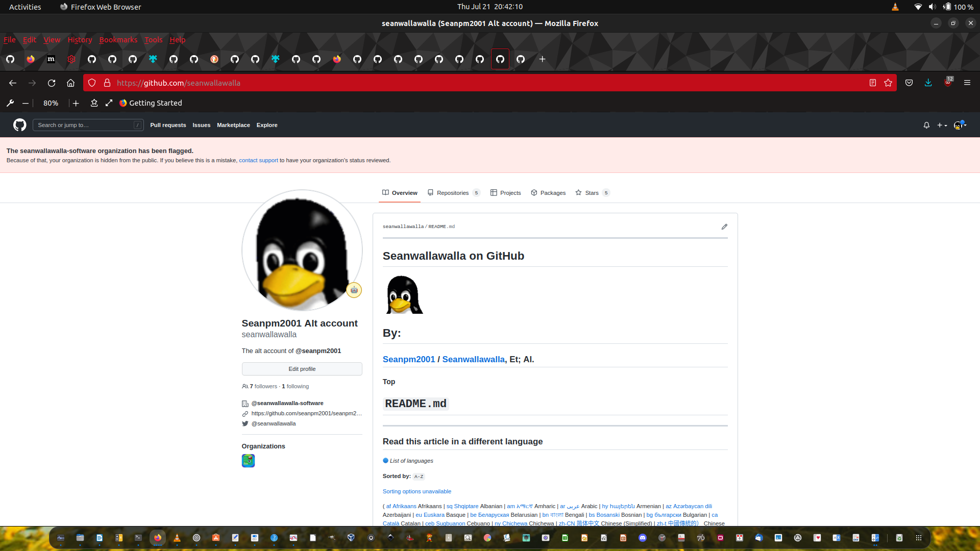Image resolution: width=980 pixels, height=551 pixels.
Task: Click the fullscreen arrows toolbar icon
Action: [109, 103]
